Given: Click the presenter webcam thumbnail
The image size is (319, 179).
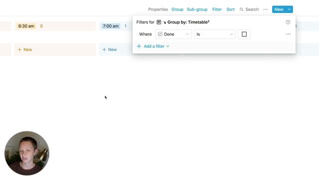Looking at the screenshot, I should click(x=27, y=153).
